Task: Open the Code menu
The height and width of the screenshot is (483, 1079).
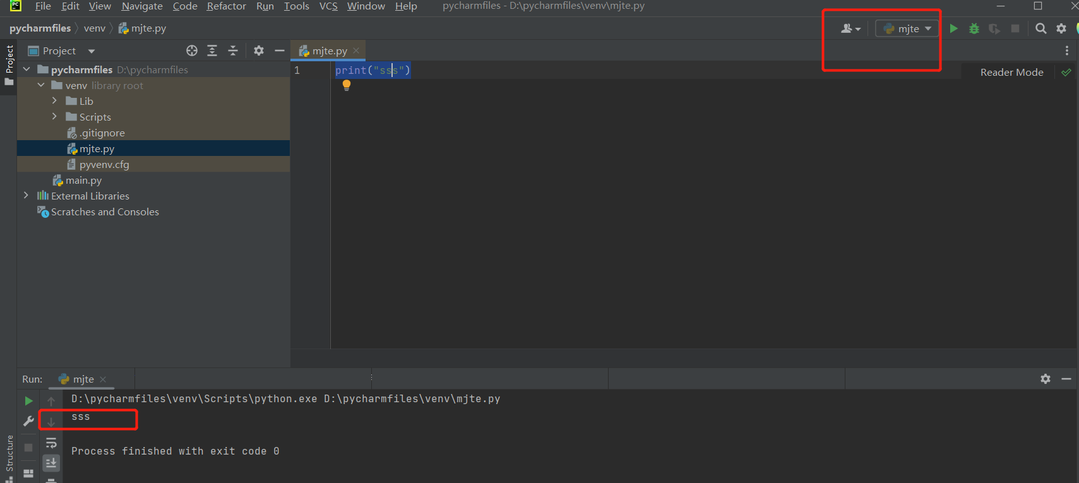Action: coord(185,6)
